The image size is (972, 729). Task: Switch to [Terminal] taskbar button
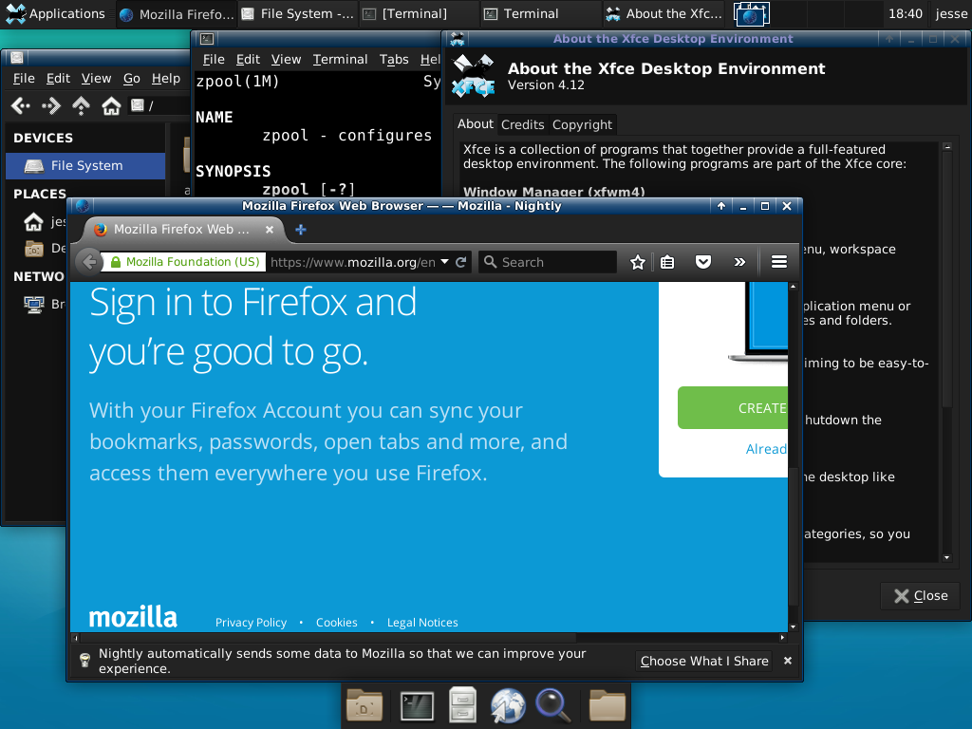pos(419,13)
